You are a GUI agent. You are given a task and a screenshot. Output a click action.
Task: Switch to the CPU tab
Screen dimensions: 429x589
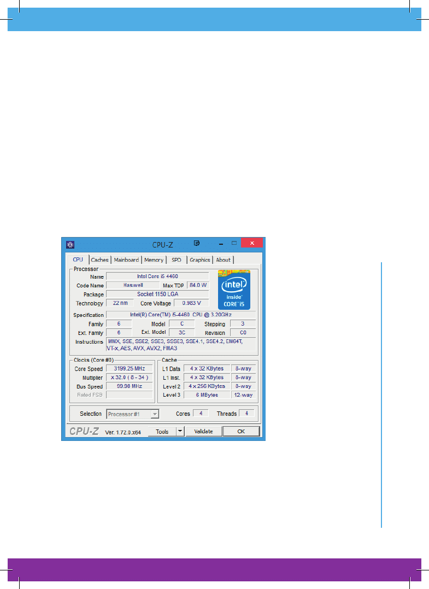[x=78, y=260]
